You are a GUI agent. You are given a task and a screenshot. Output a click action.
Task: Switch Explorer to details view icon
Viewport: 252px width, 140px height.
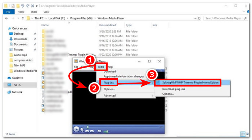(243, 134)
